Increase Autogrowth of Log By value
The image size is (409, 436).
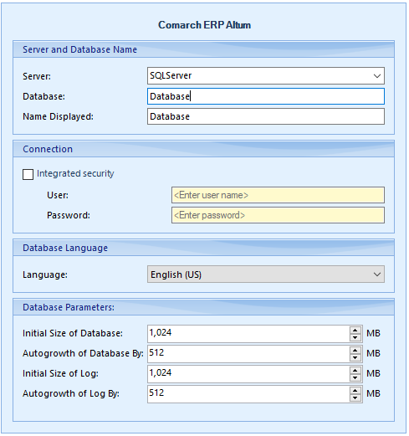tap(355, 391)
